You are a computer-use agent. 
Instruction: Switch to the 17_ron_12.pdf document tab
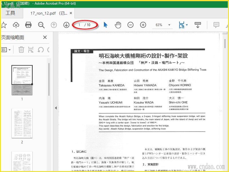click(49, 13)
